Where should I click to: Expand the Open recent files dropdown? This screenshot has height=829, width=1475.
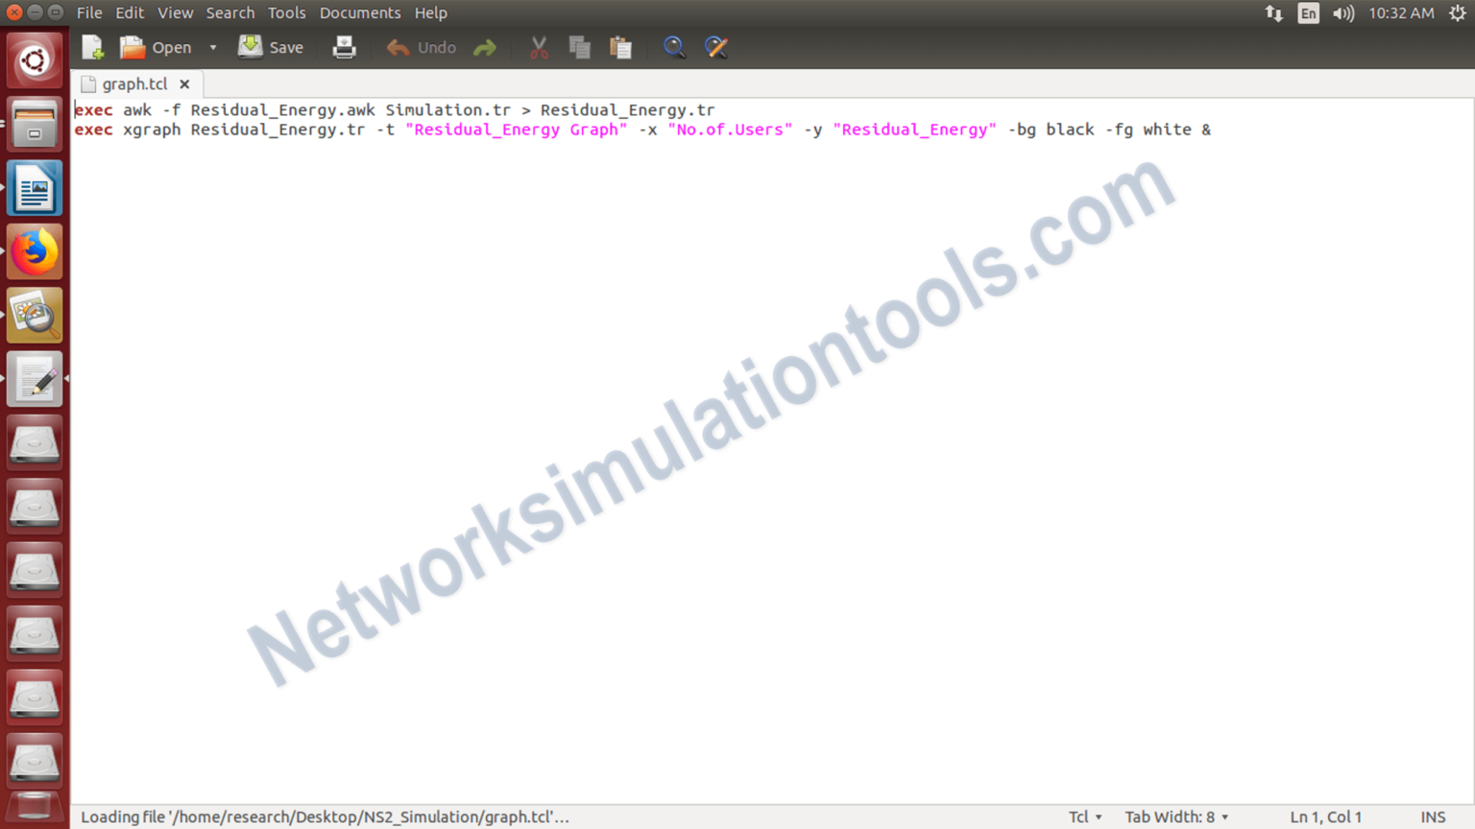coord(212,46)
